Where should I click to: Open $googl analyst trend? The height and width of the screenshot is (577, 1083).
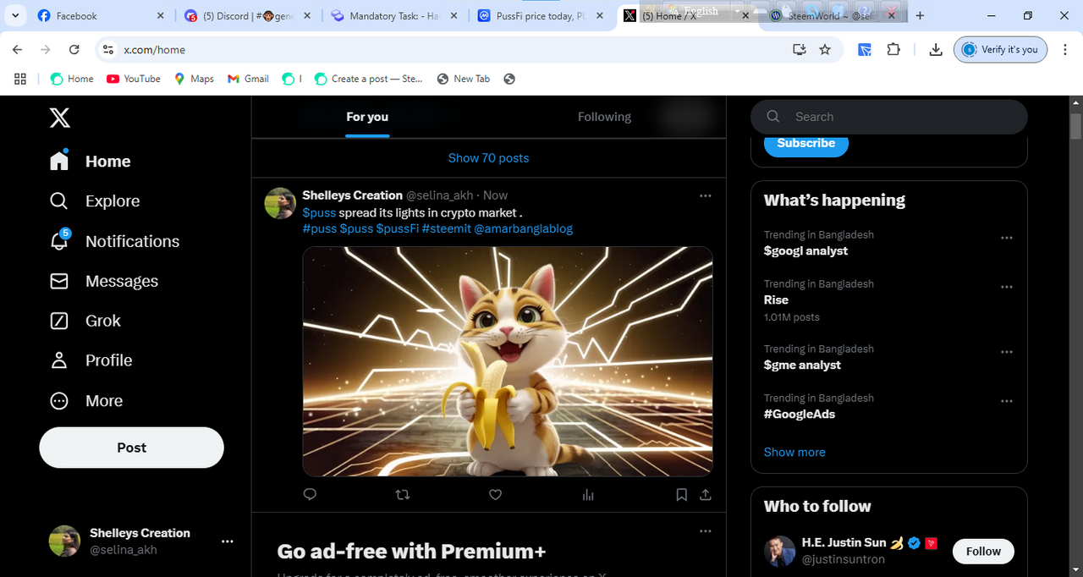[805, 250]
